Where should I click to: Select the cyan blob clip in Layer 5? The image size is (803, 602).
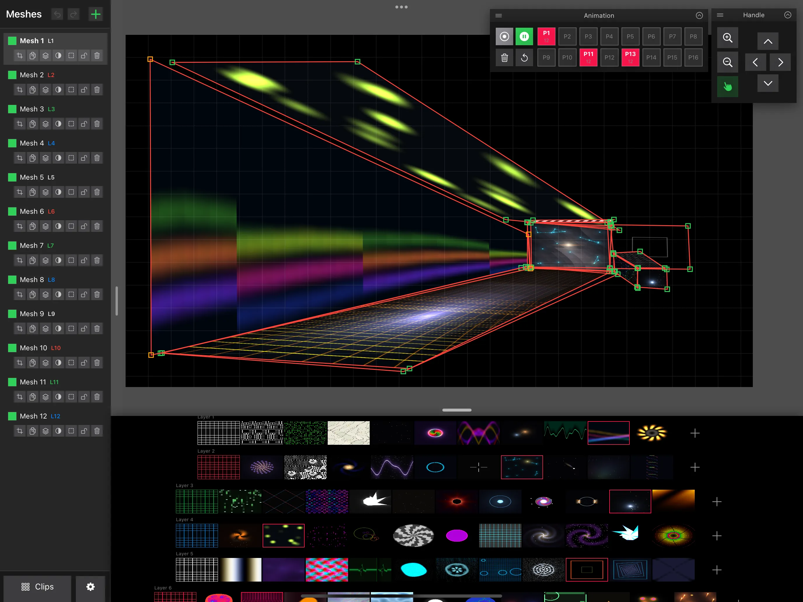pos(413,570)
